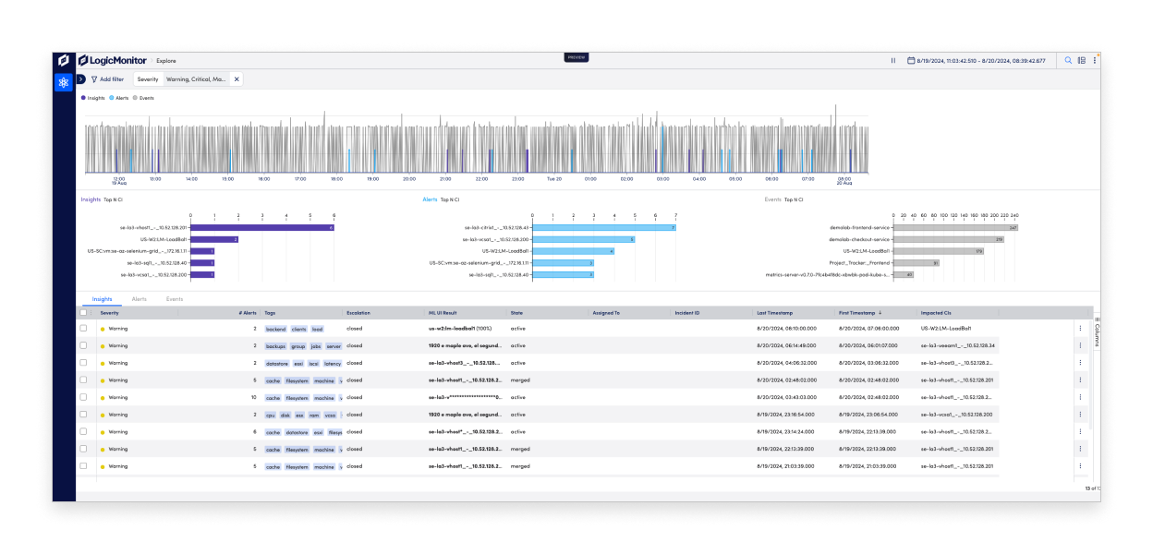Screen dimensions: 1153x554
Task: Remove the Severity filter with the X
Action: tap(237, 79)
